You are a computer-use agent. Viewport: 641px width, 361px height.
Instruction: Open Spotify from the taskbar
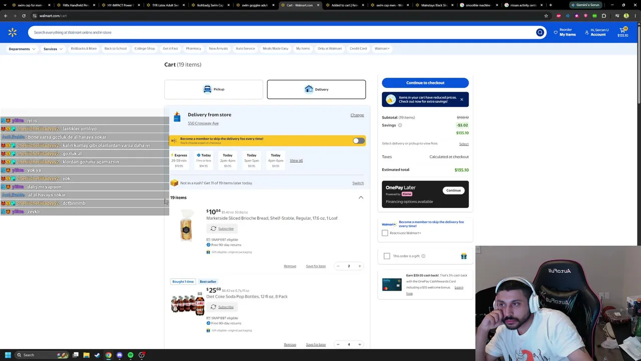[x=130, y=355]
